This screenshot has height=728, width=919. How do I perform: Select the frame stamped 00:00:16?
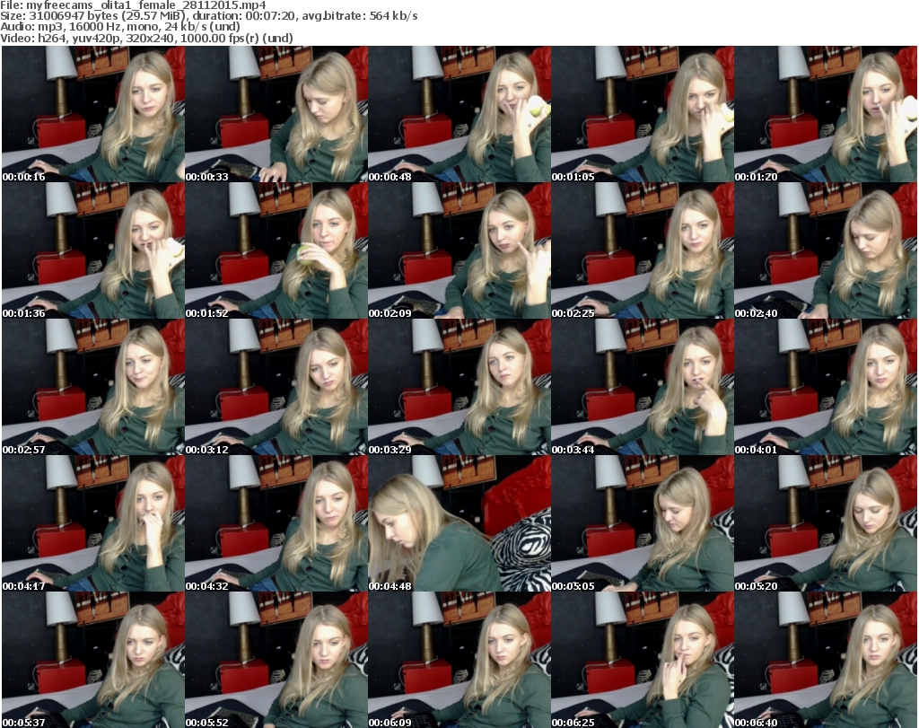(93, 114)
